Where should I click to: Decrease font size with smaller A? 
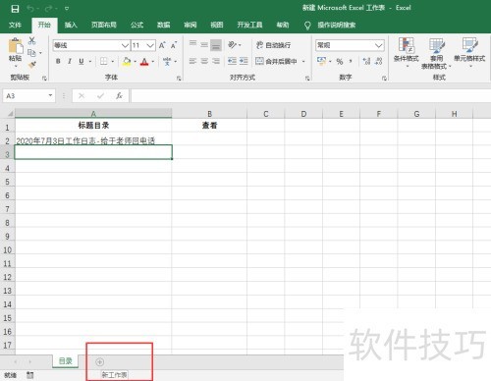click(x=174, y=45)
